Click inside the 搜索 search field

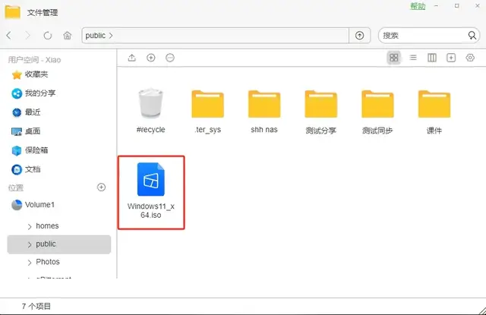pos(421,36)
